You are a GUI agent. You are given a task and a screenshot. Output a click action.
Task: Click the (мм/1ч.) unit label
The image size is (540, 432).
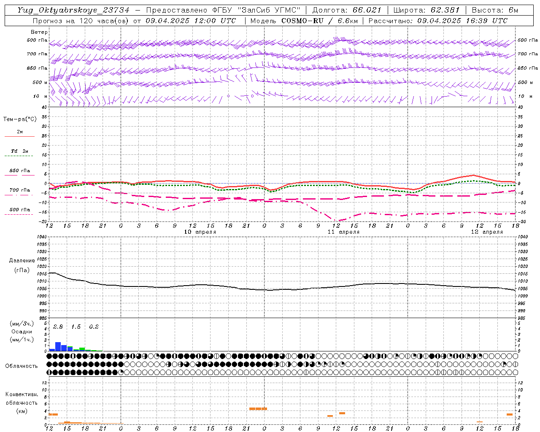tap(22, 340)
